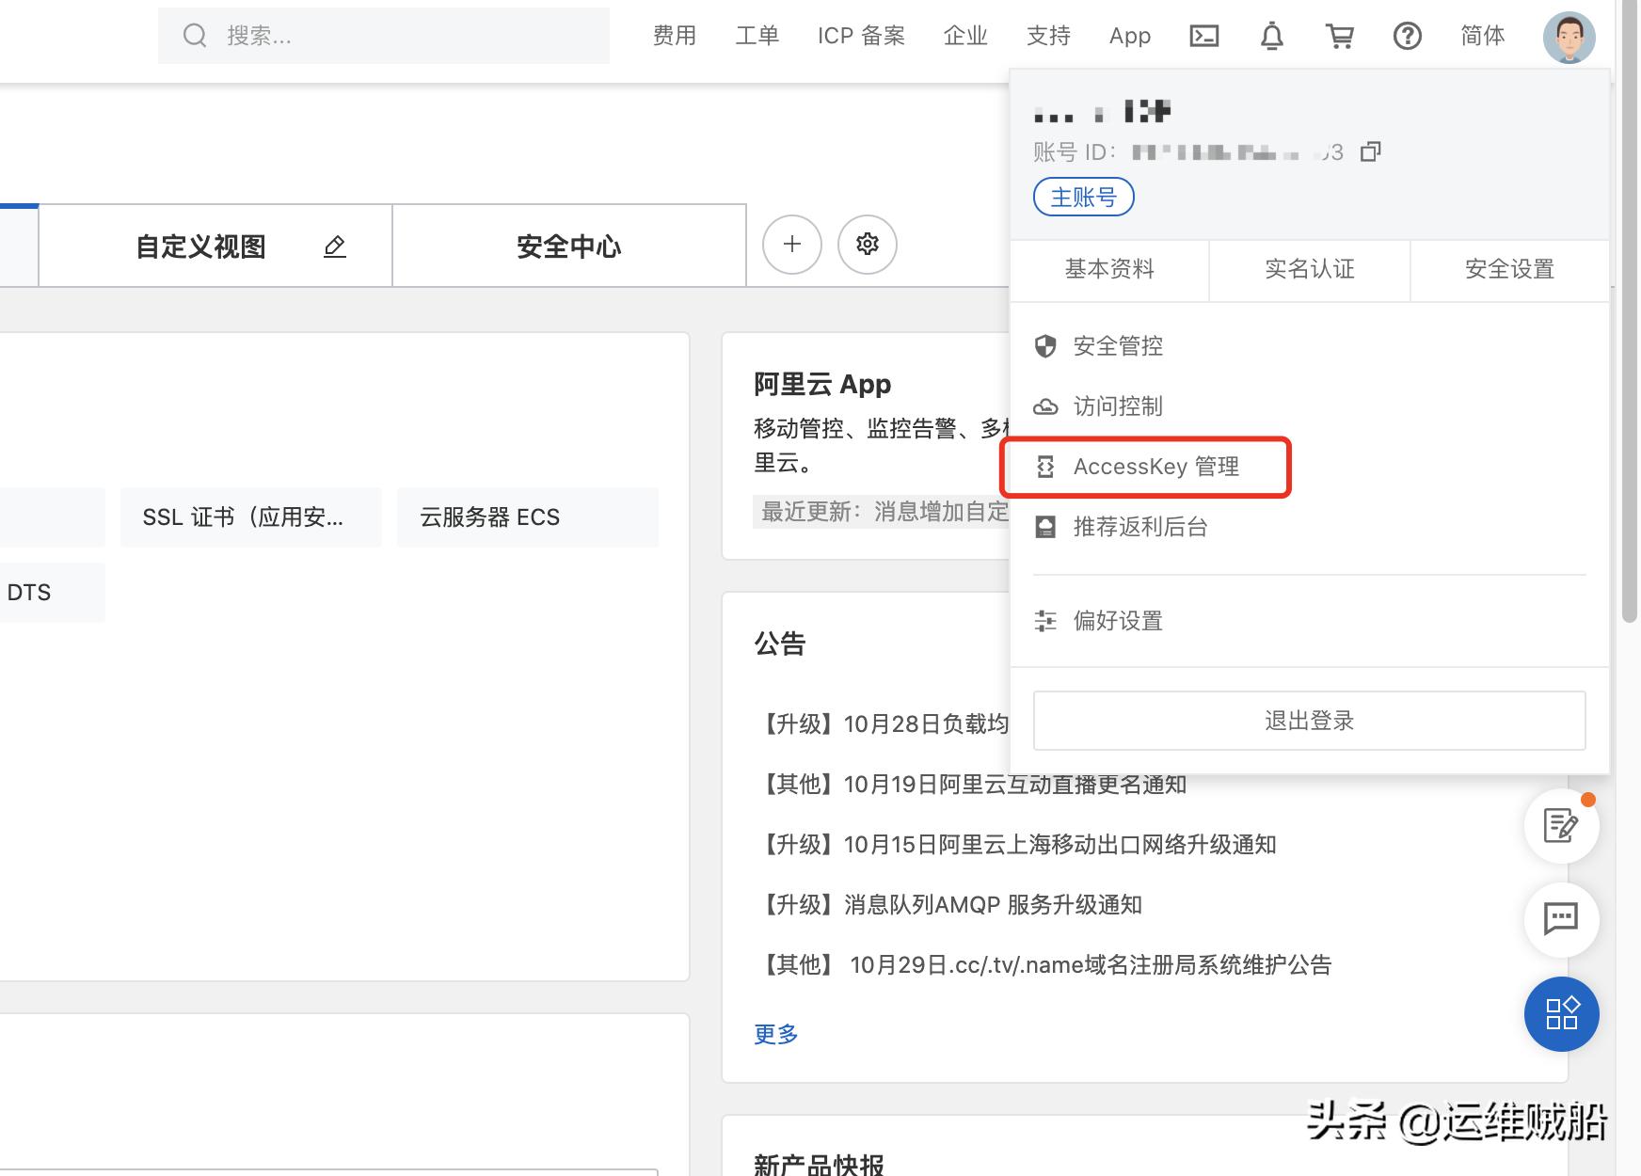The image size is (1641, 1176).
Task: Open AccessKey 管理
Action: pos(1156,466)
